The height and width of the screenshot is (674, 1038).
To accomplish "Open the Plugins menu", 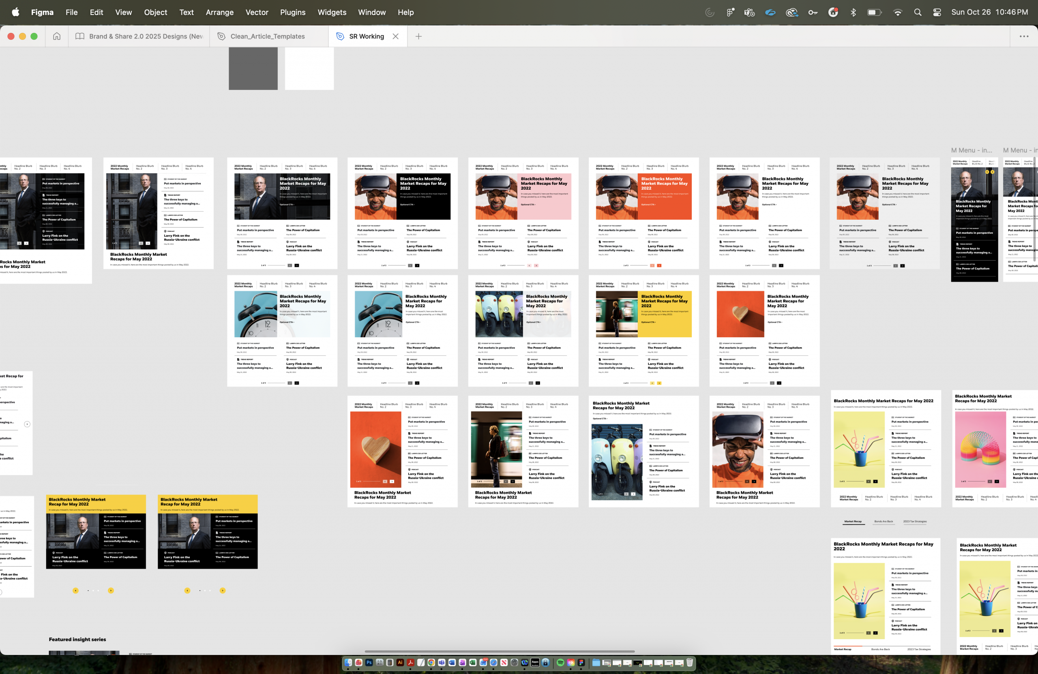I will coord(293,12).
